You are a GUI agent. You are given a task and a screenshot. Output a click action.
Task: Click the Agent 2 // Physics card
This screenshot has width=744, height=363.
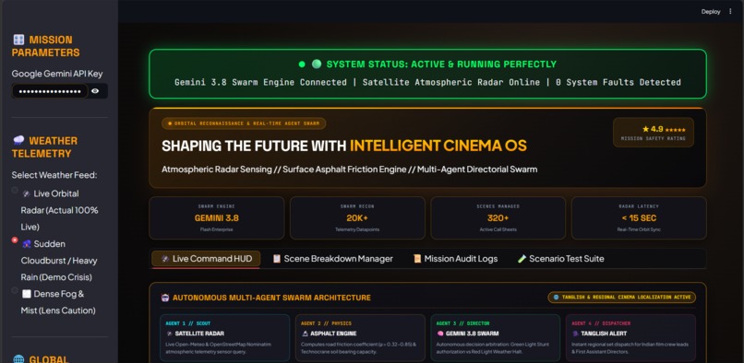pyautogui.click(x=360, y=338)
